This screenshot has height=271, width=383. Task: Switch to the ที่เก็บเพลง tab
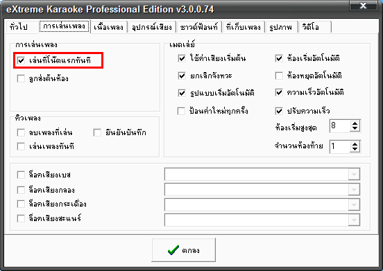(244, 27)
